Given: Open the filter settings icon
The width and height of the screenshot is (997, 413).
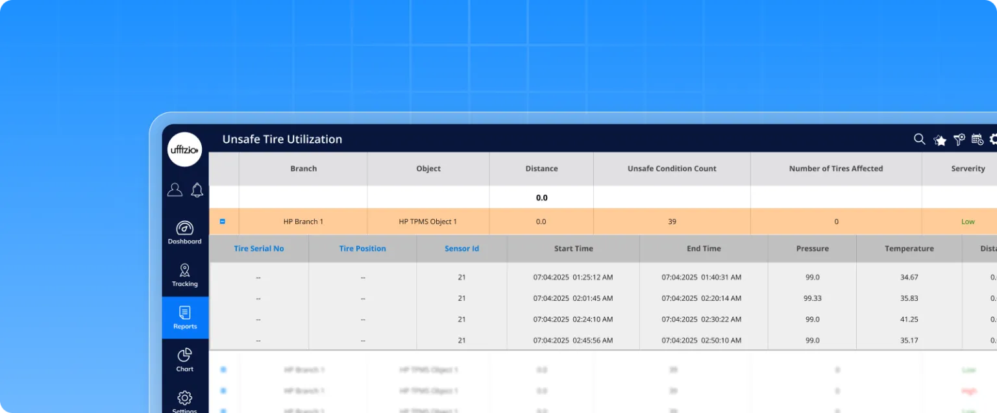Looking at the screenshot, I should point(959,140).
